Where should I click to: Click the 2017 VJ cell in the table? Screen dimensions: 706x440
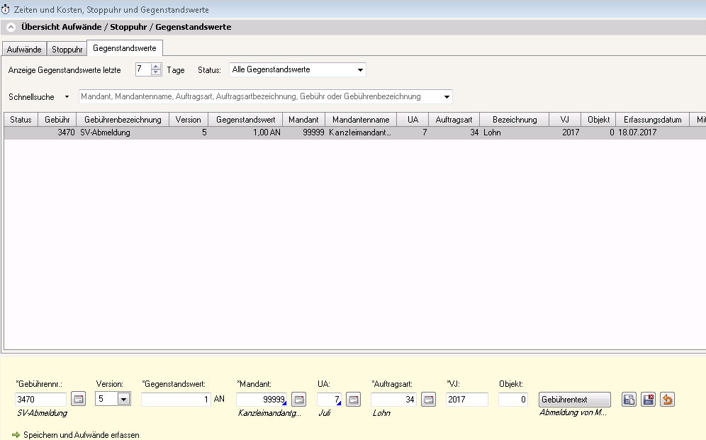565,132
